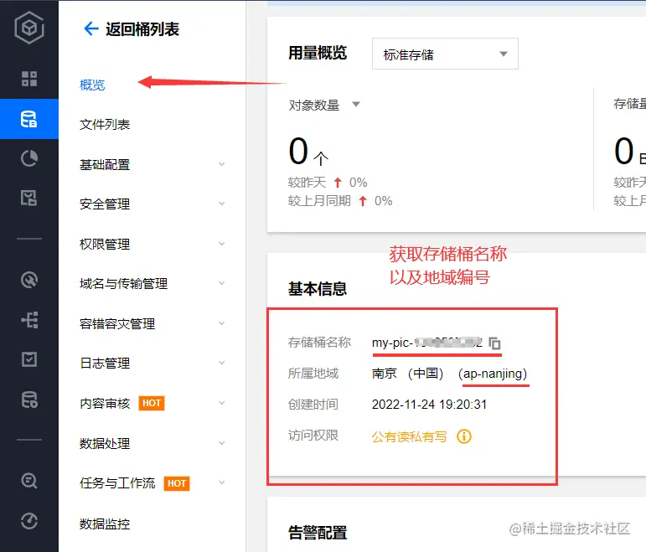Expand 域名与传输管理 menu section
Image resolution: width=646 pixels, height=552 pixels.
point(152,283)
